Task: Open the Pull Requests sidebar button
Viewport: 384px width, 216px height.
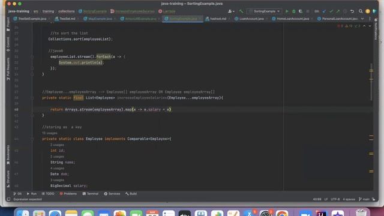Action: coord(8,69)
